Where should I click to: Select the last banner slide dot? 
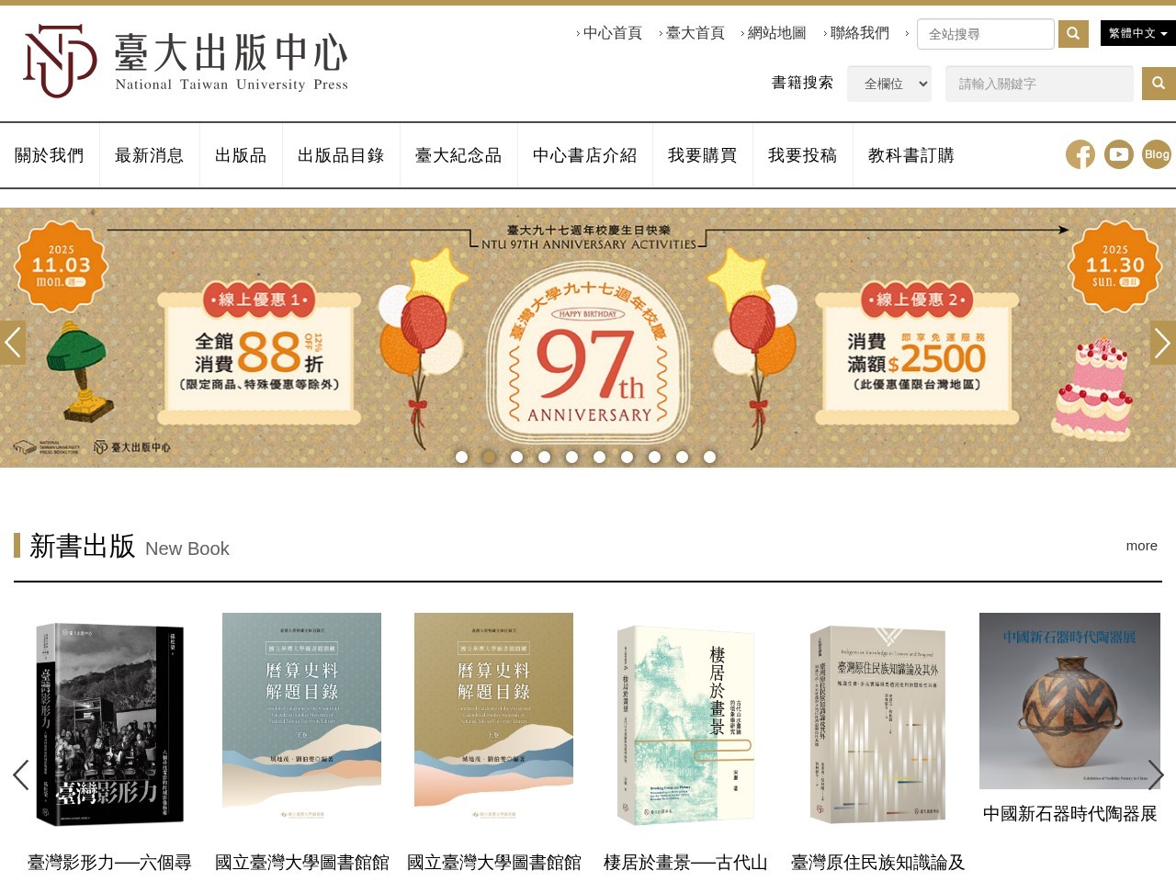pyautogui.click(x=709, y=457)
